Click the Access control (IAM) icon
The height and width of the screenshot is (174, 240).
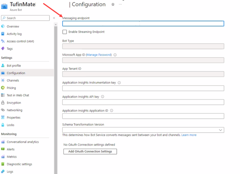[x=3, y=41]
